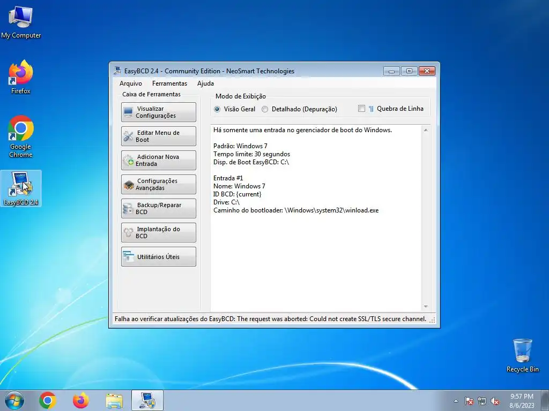Viewport: 549px width, 411px height.
Task: Launch Firefox from the taskbar
Action: tap(81, 400)
